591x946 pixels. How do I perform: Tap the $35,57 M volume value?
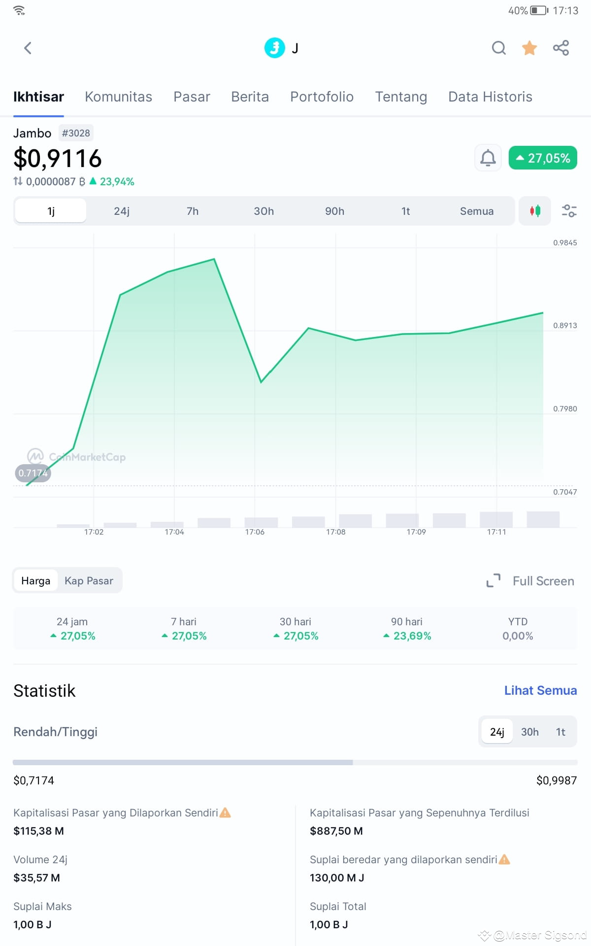[36, 878]
